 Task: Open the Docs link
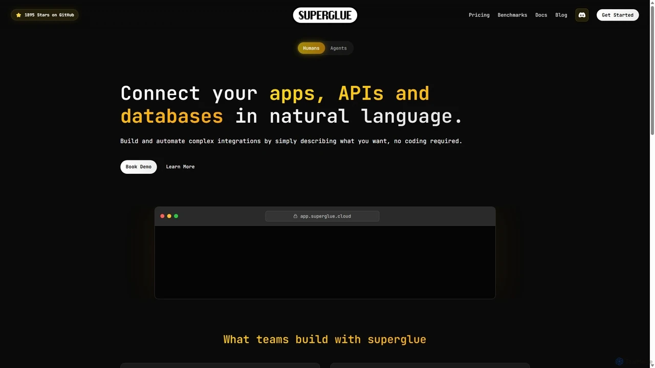pos(541,15)
